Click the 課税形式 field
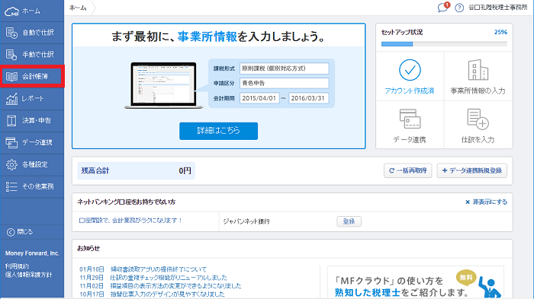The image size is (534, 299). [x=285, y=68]
